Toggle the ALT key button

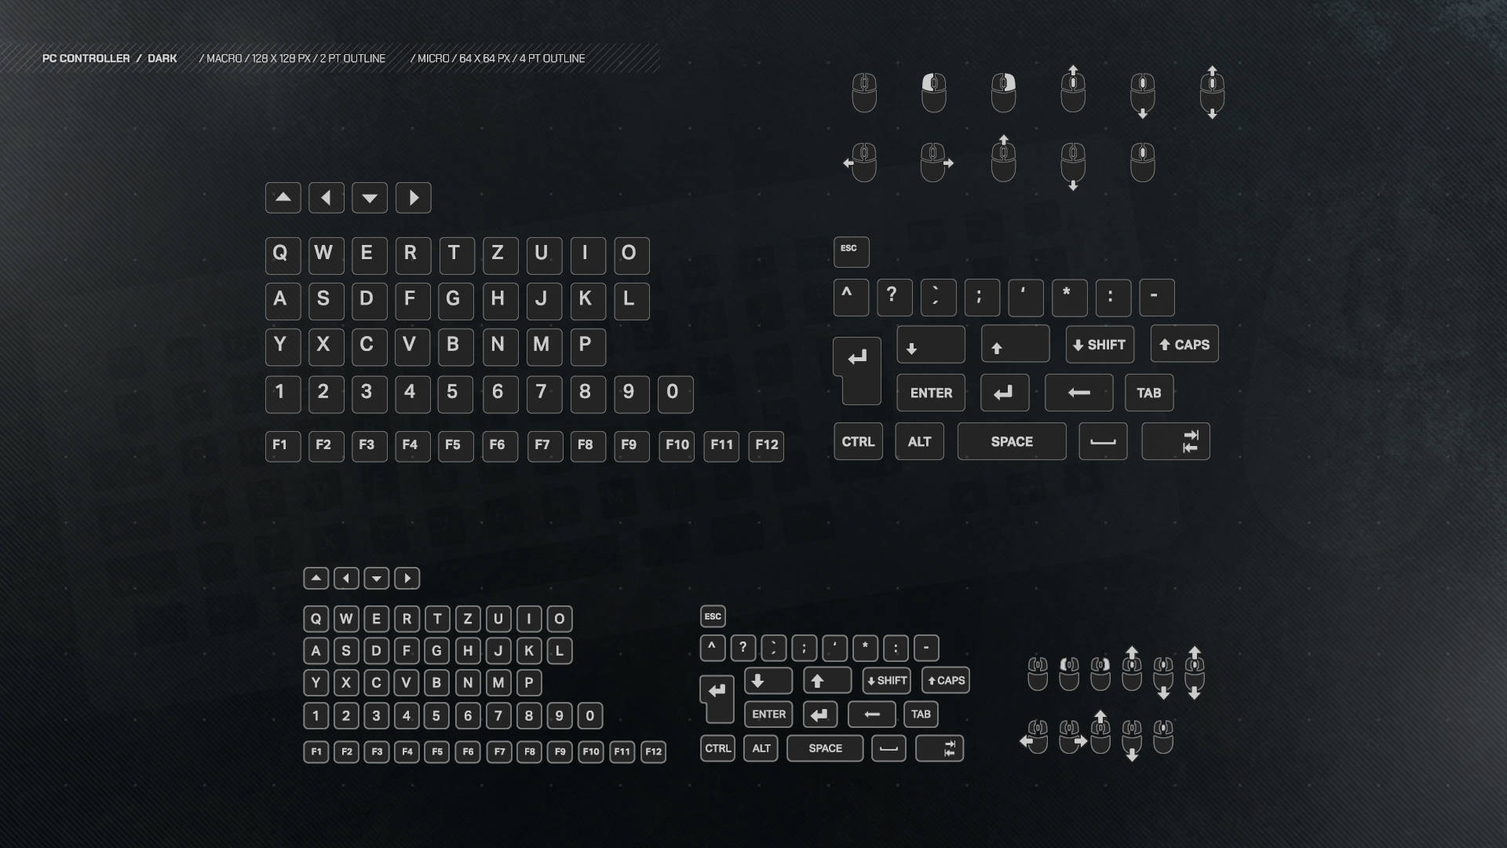(x=919, y=441)
